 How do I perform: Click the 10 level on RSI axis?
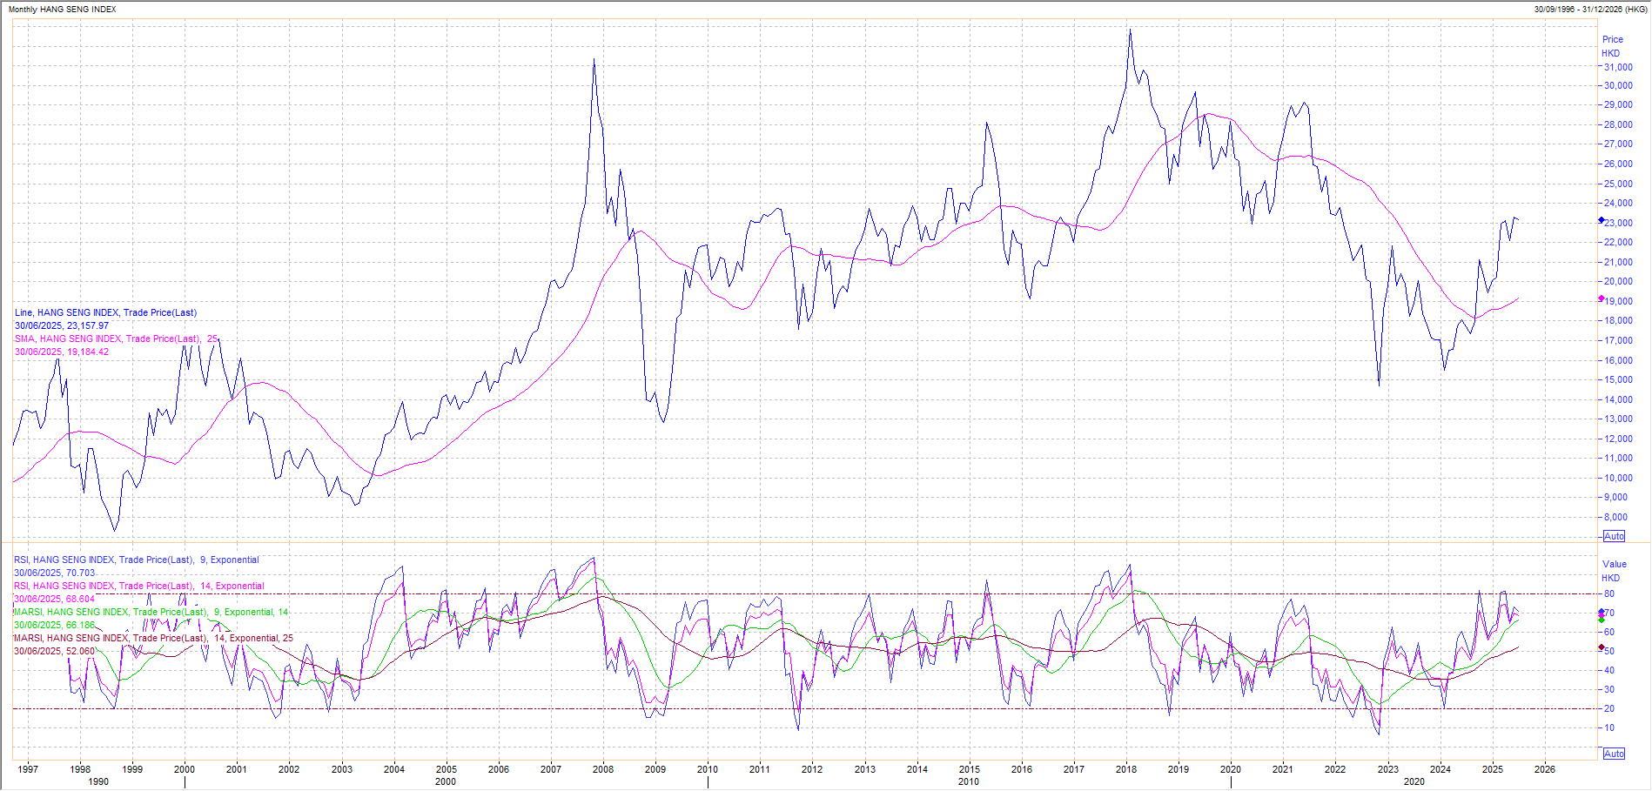point(1609,727)
